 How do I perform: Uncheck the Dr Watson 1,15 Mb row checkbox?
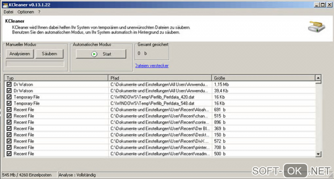(9, 84)
